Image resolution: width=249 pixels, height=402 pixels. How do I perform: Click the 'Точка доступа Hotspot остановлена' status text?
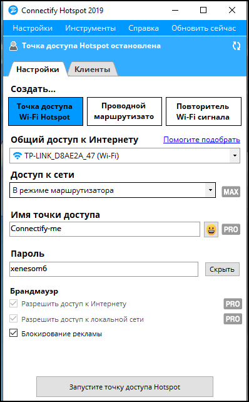click(x=91, y=46)
